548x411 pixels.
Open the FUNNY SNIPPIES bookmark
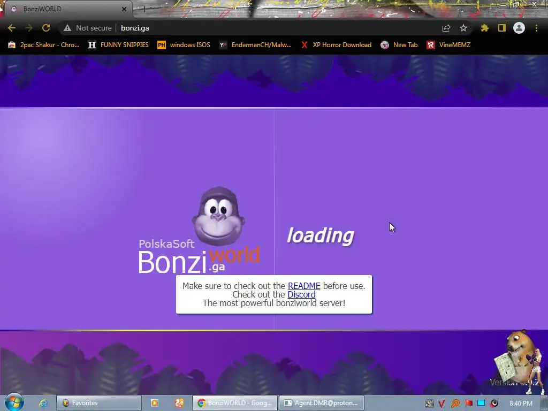click(118, 45)
